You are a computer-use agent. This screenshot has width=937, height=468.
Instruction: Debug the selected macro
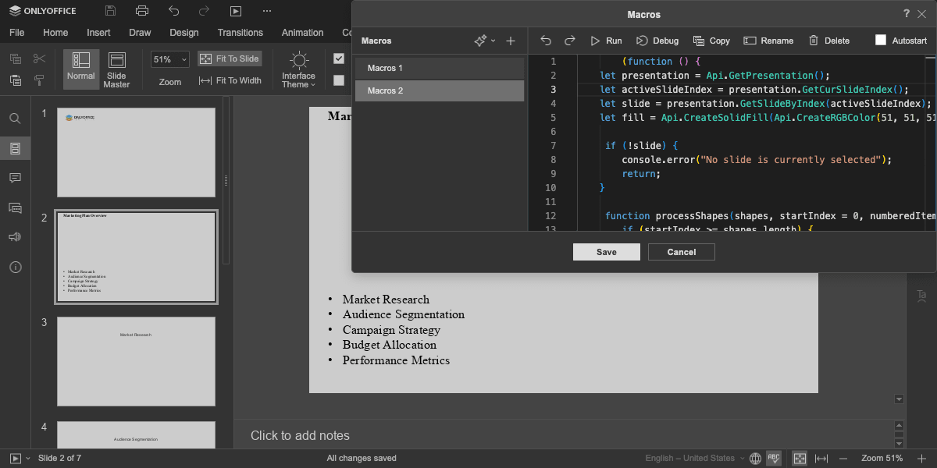657,41
